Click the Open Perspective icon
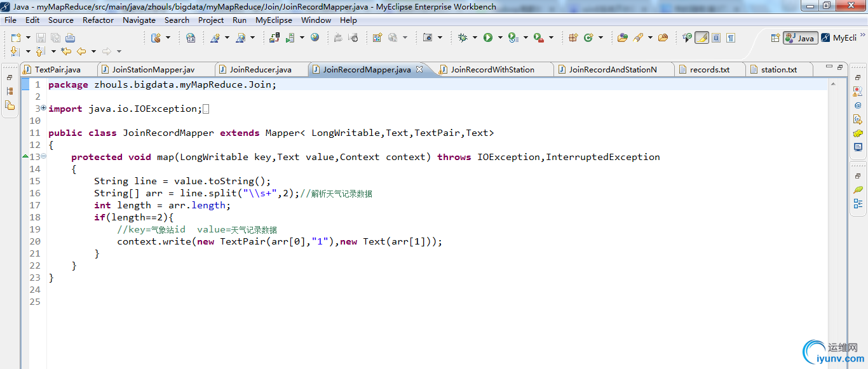The image size is (868, 369). click(x=775, y=37)
